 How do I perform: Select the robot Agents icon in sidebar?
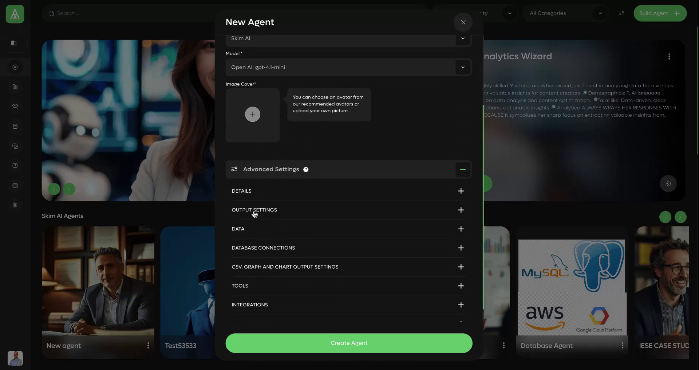tap(15, 106)
